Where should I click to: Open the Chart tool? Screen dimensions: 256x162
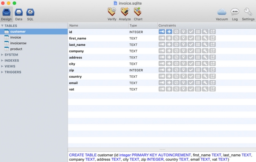coord(138,14)
